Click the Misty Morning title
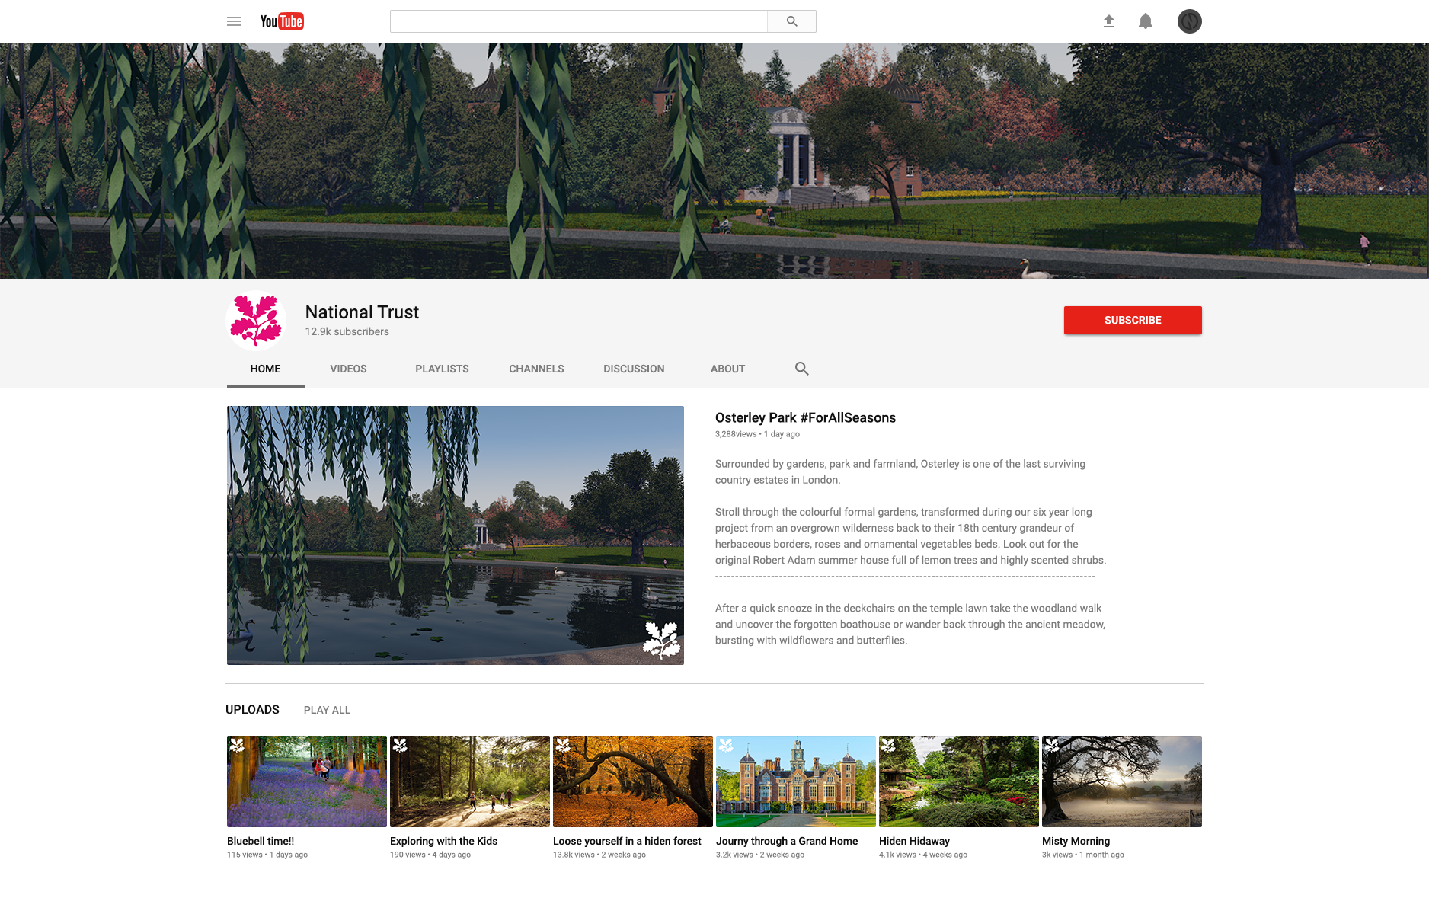Screen dimensions: 1429x914 click(x=1076, y=841)
